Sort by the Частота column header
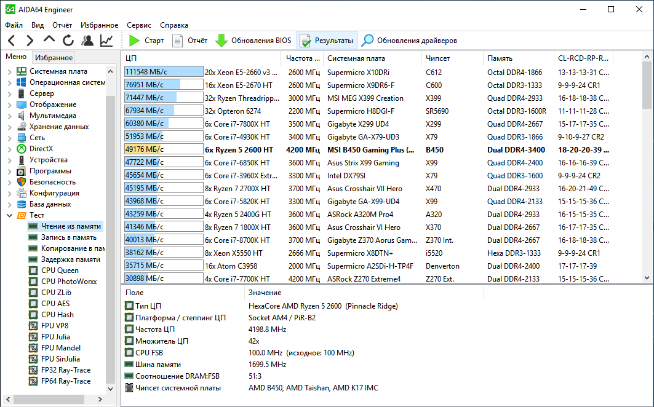Viewport: 654px width, 407px height. point(303,58)
